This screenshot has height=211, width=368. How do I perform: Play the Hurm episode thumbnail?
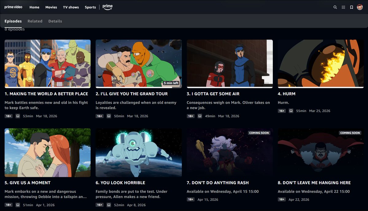pyautogui.click(x=321, y=64)
